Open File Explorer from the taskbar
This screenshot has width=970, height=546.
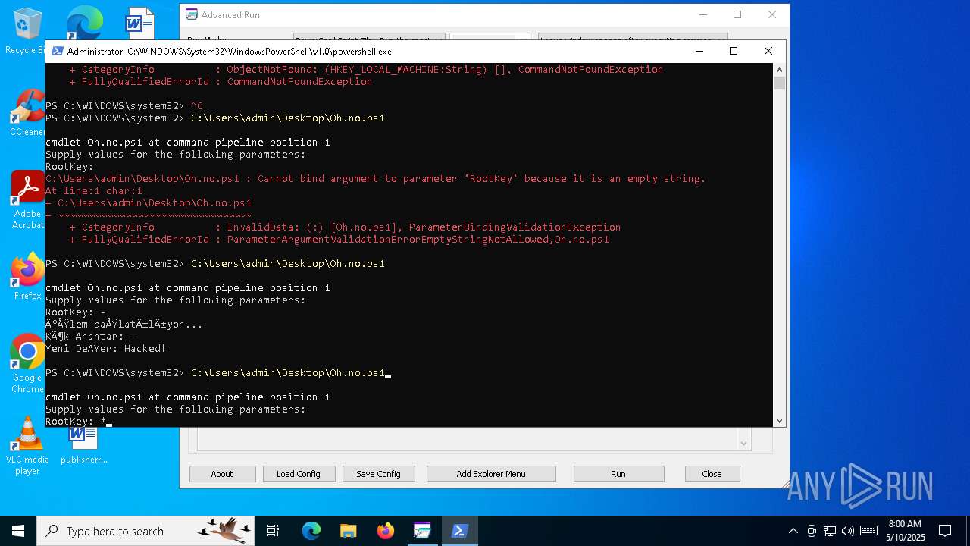point(348,531)
